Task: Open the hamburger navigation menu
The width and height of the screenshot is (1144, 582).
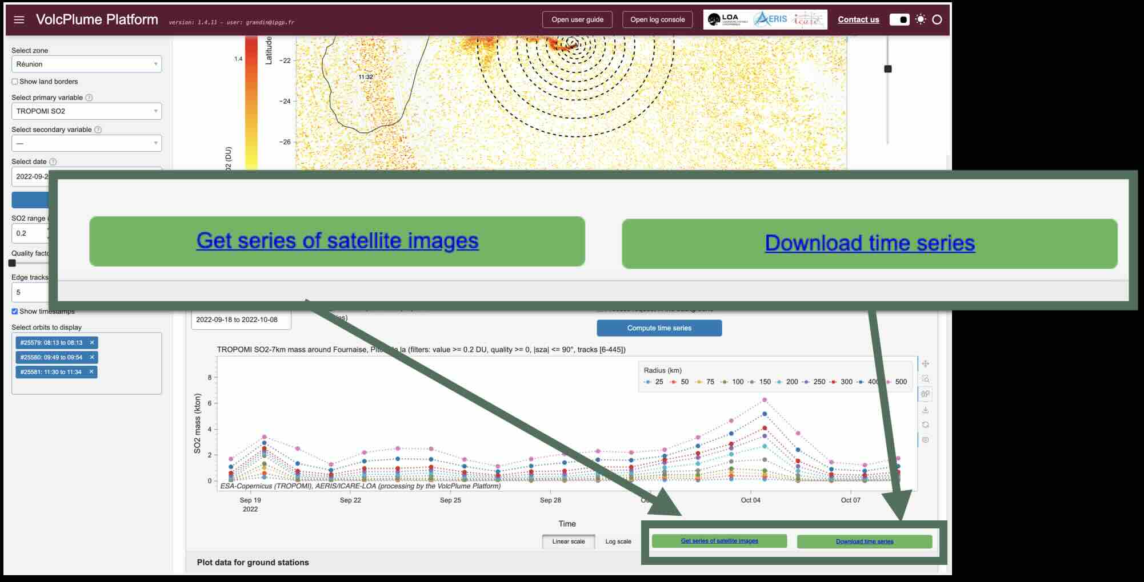Action: pyautogui.click(x=19, y=19)
